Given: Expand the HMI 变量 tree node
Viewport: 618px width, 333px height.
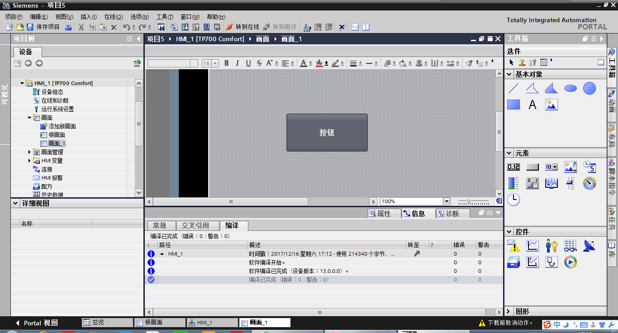Looking at the screenshot, I should click(29, 161).
